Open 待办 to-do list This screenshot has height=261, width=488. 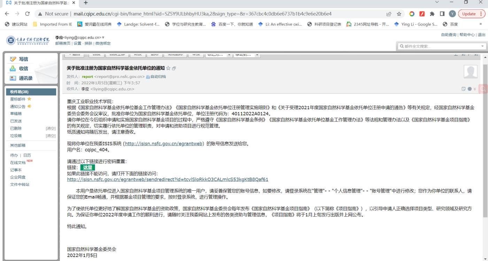(14, 155)
